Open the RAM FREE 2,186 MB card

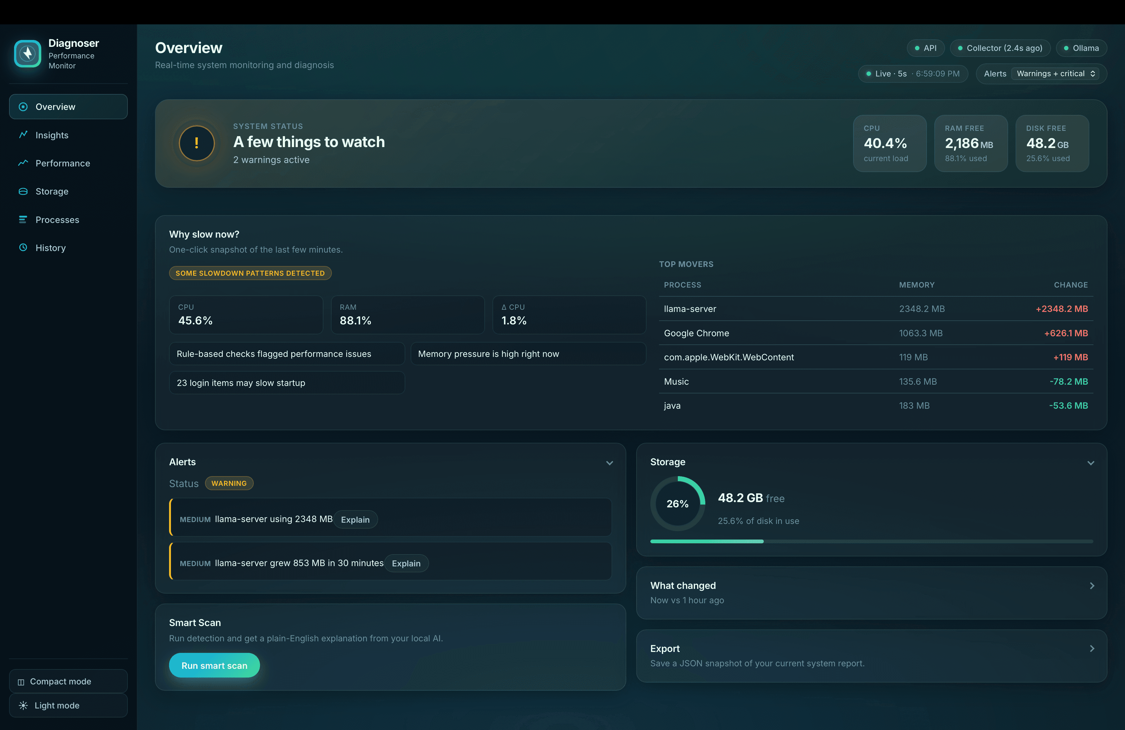971,143
